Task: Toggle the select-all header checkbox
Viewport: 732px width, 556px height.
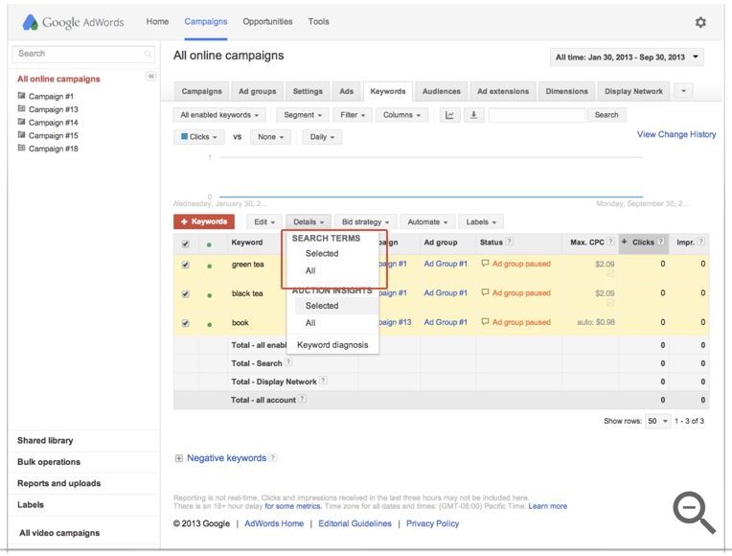Action: tap(185, 243)
